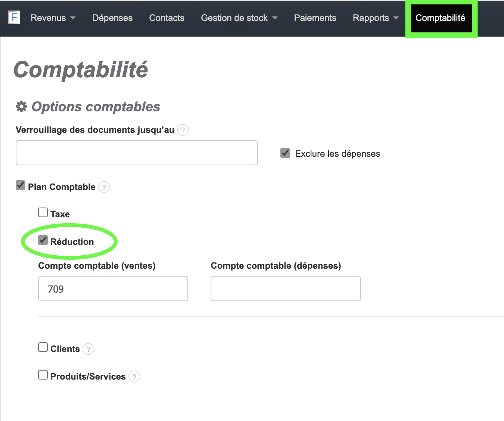Open the Contacts menu item

pyautogui.click(x=167, y=18)
